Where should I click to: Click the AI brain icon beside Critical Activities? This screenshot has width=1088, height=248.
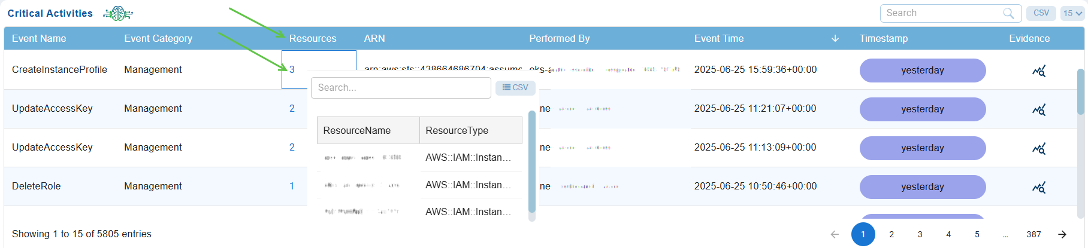coord(117,13)
